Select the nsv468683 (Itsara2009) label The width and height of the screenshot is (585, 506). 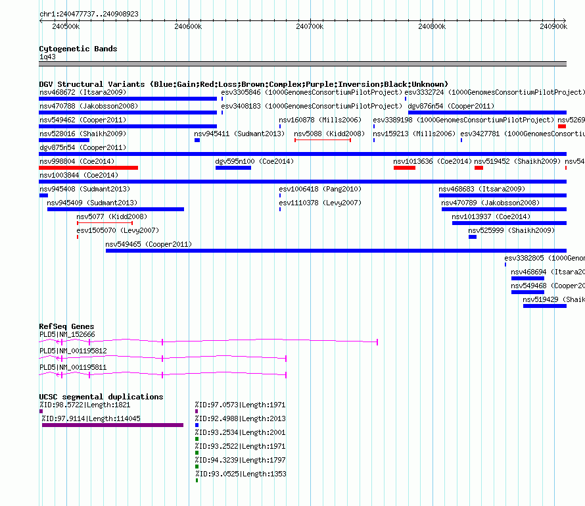point(482,189)
